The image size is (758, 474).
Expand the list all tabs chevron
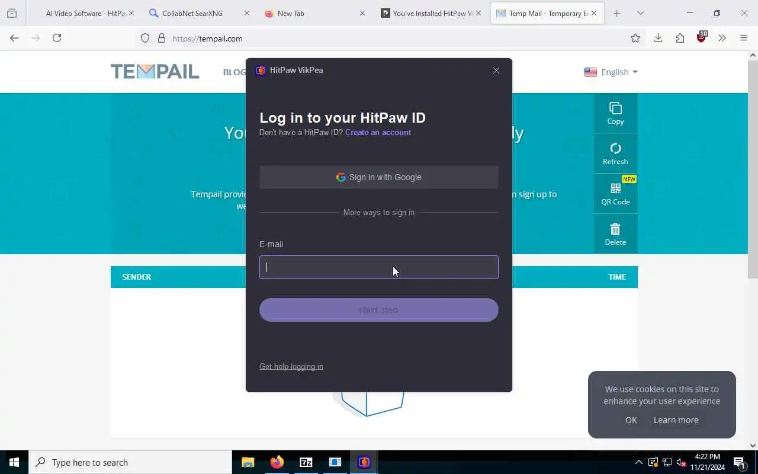coord(640,13)
